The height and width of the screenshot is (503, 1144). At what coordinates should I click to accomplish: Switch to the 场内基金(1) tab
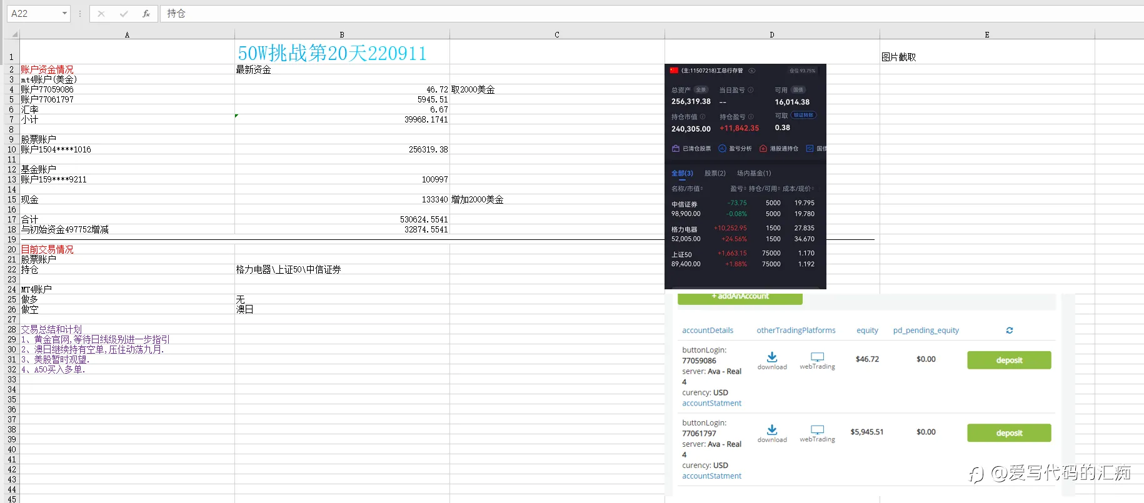754,173
